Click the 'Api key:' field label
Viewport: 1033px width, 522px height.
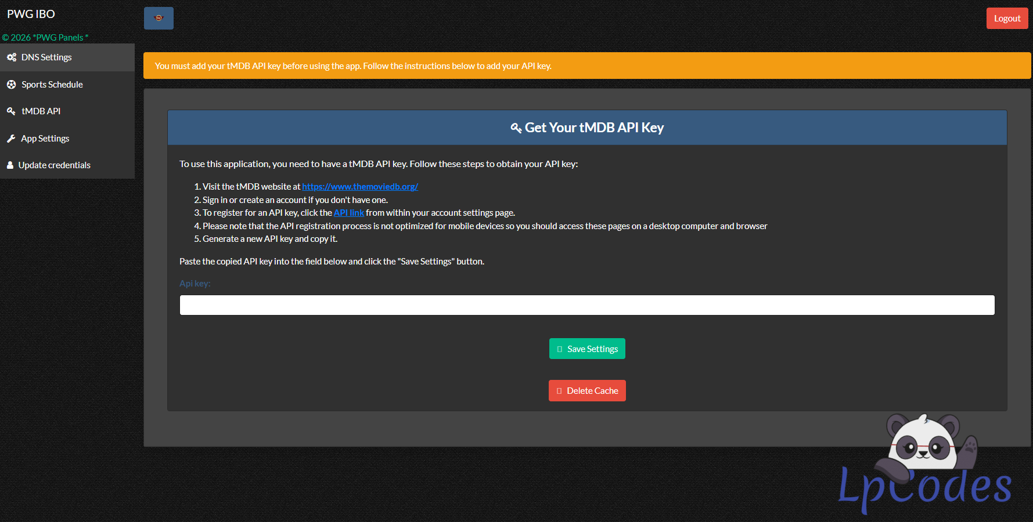tap(195, 284)
